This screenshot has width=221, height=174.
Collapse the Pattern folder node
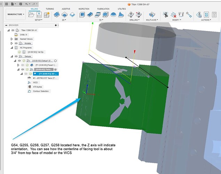click(x=18, y=70)
